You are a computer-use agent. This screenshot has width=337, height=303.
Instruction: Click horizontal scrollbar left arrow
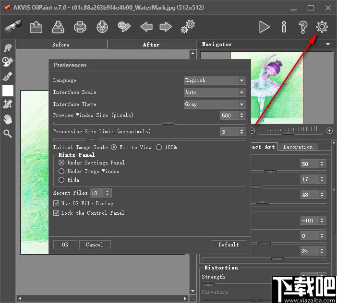[x=20, y=299]
